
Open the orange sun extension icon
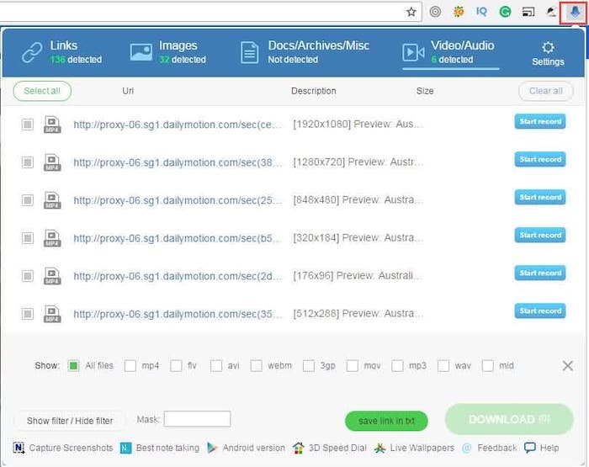tap(459, 12)
